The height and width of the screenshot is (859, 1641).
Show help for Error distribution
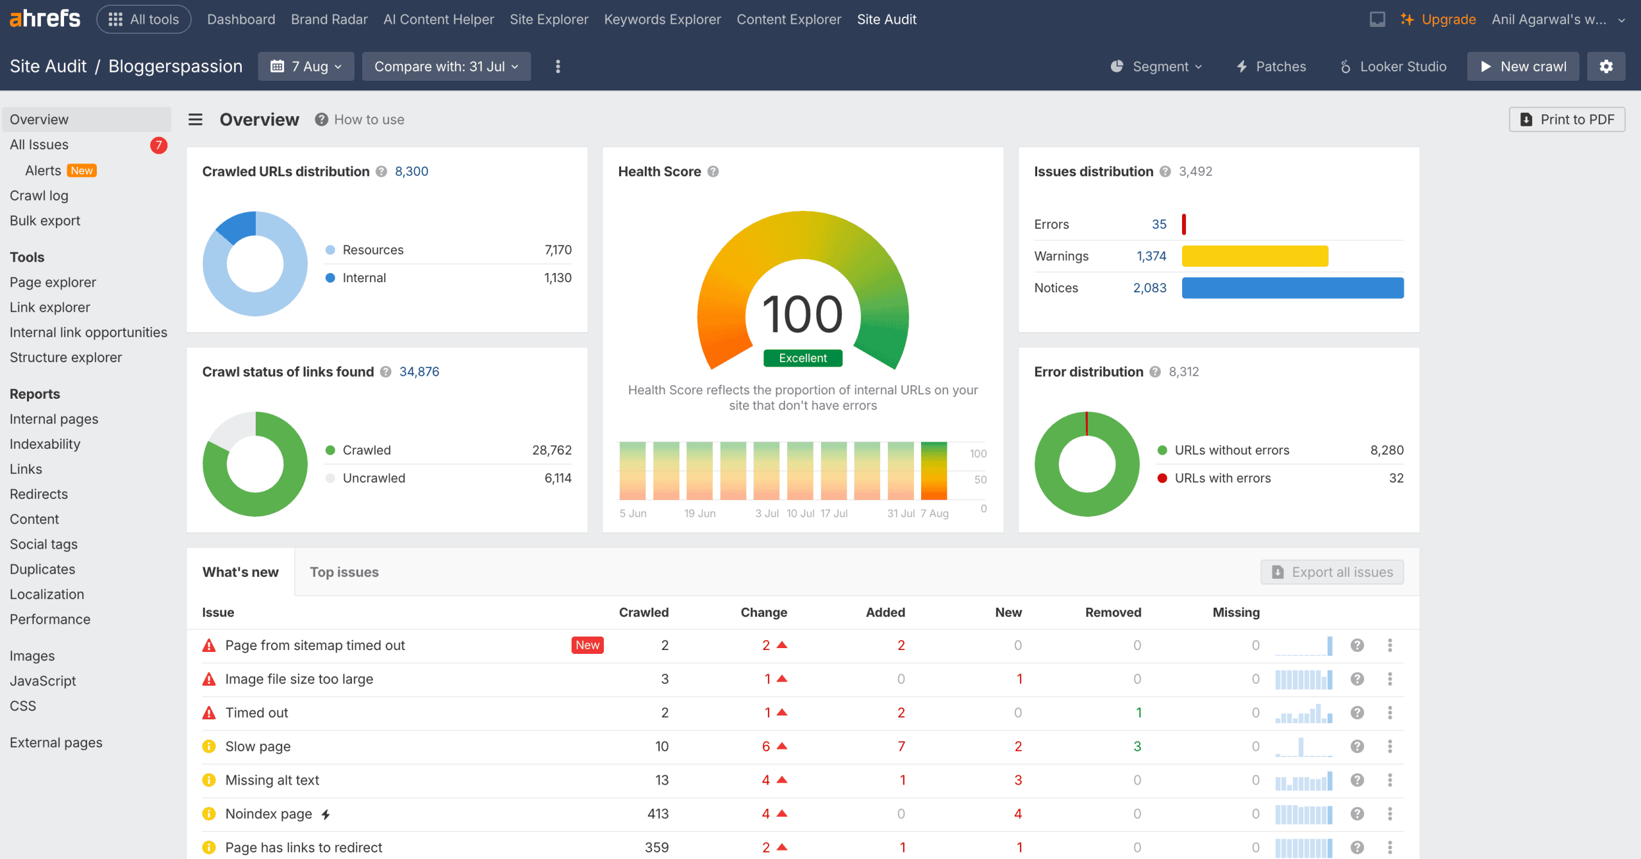(1155, 372)
